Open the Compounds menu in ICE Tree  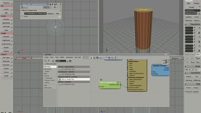pos(69,57)
